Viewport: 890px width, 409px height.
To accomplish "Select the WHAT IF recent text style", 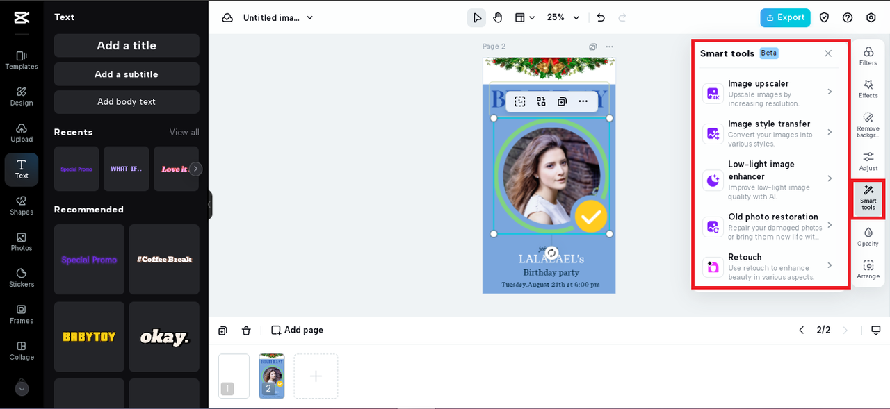I will [x=127, y=169].
